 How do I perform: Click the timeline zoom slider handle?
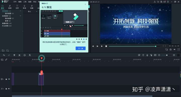coord(167,55)
